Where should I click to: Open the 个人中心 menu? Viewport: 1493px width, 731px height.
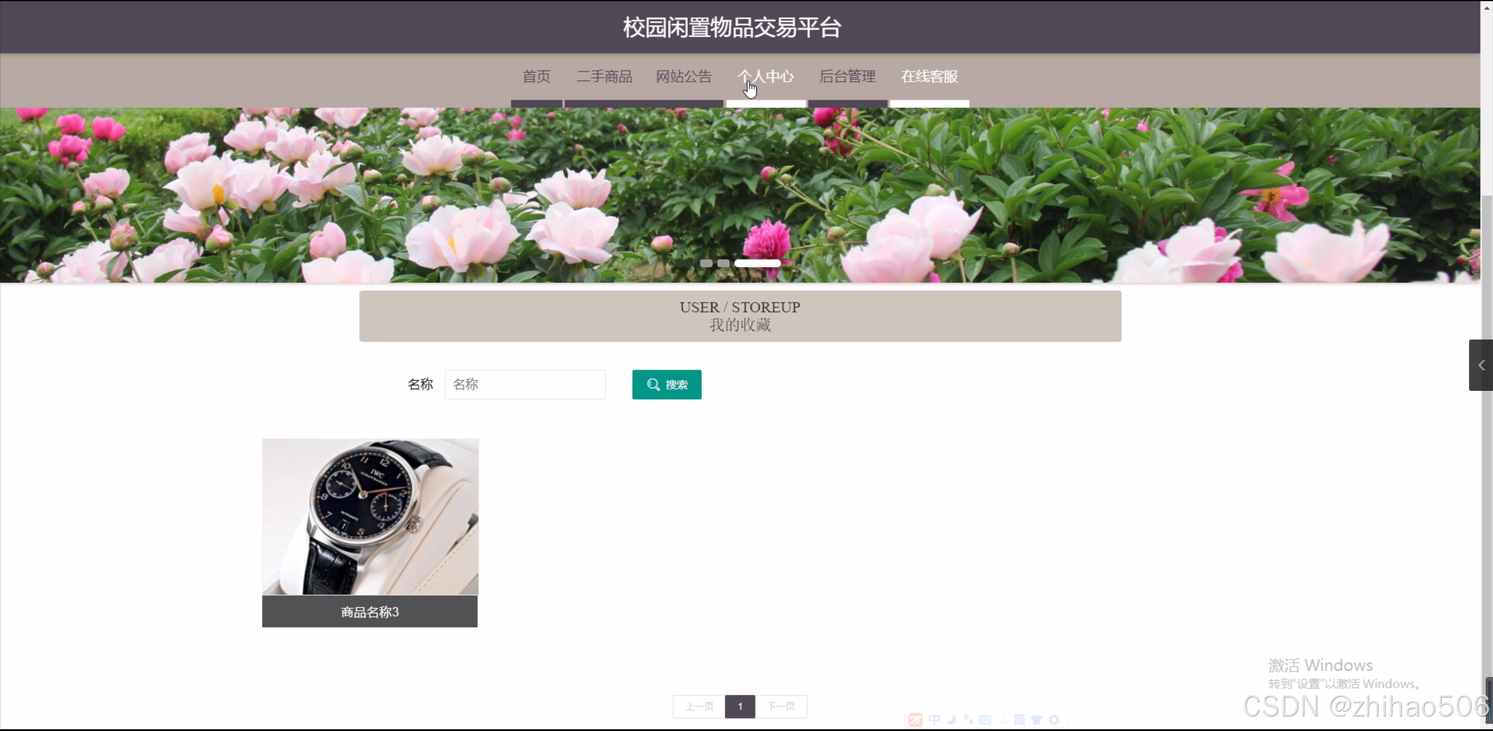tap(765, 76)
